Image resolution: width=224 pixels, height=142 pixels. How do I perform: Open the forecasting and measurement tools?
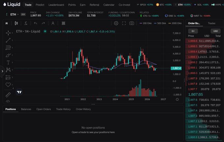[x=8, y=77]
